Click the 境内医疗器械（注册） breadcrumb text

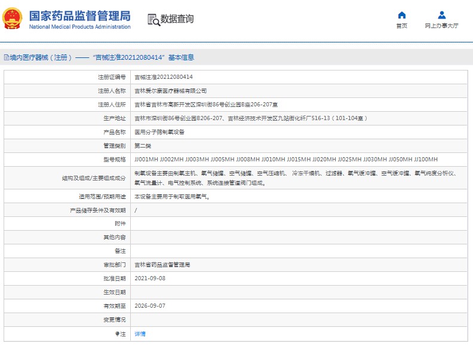[x=41, y=58]
